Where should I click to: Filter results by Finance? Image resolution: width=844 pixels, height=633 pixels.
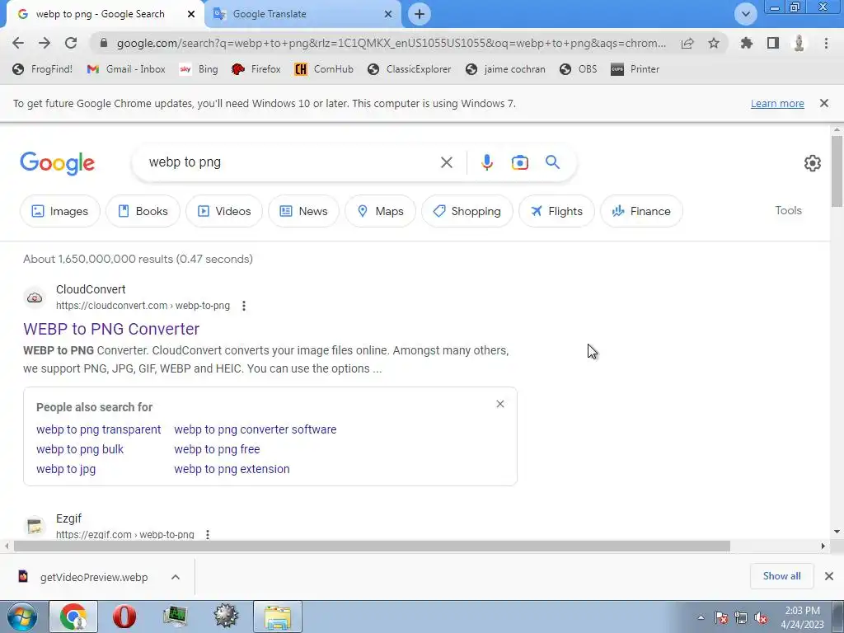[x=641, y=211]
